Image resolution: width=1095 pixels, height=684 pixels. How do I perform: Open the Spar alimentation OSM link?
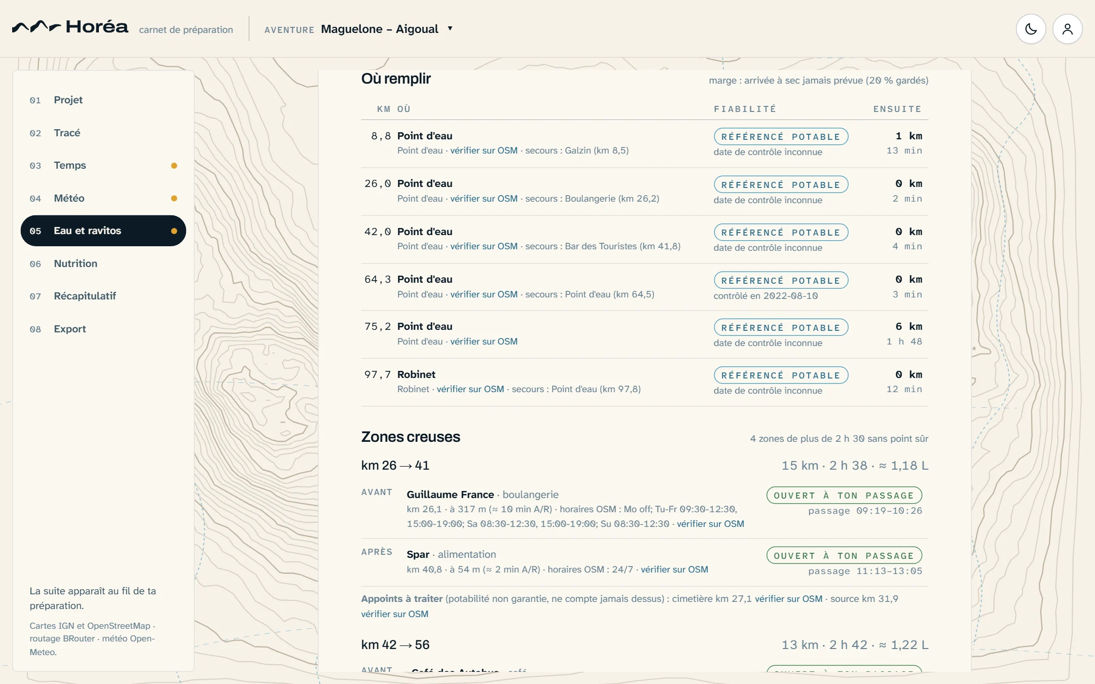(674, 569)
